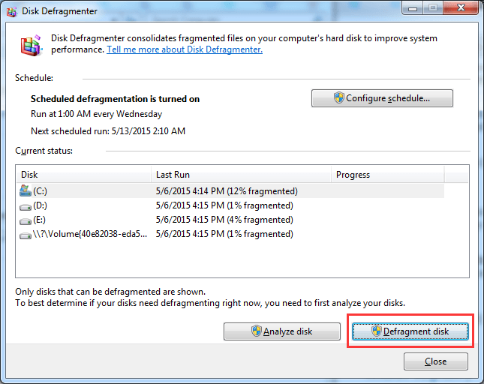This screenshot has width=484, height=384.
Task: Select the C: row showing 12% fragmented
Action: pyautogui.click(x=226, y=190)
